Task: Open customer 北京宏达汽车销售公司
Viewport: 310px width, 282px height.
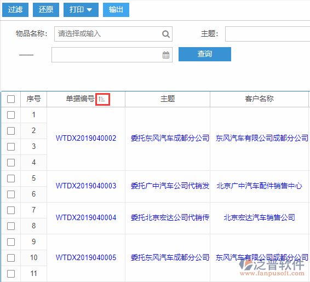Action: (260, 218)
